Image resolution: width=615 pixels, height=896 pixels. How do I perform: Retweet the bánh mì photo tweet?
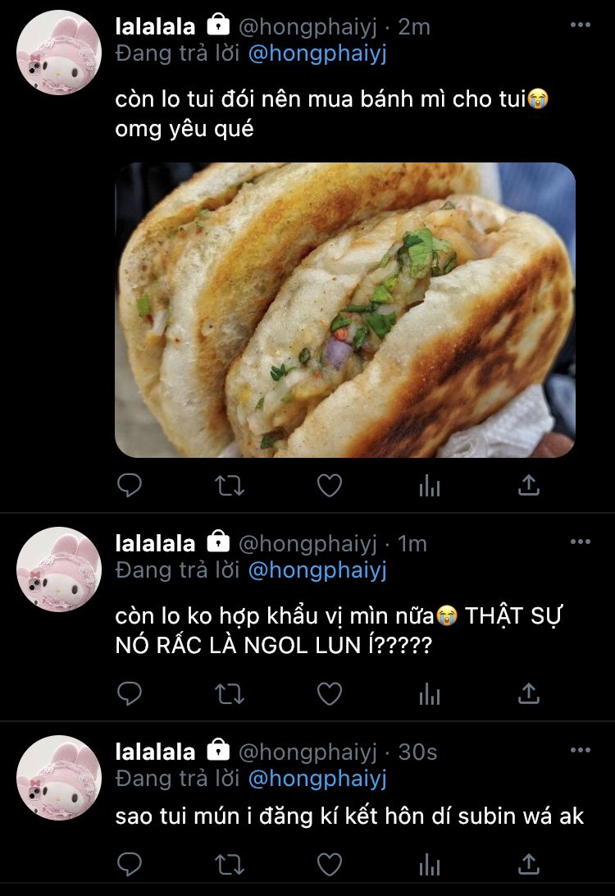(x=230, y=486)
